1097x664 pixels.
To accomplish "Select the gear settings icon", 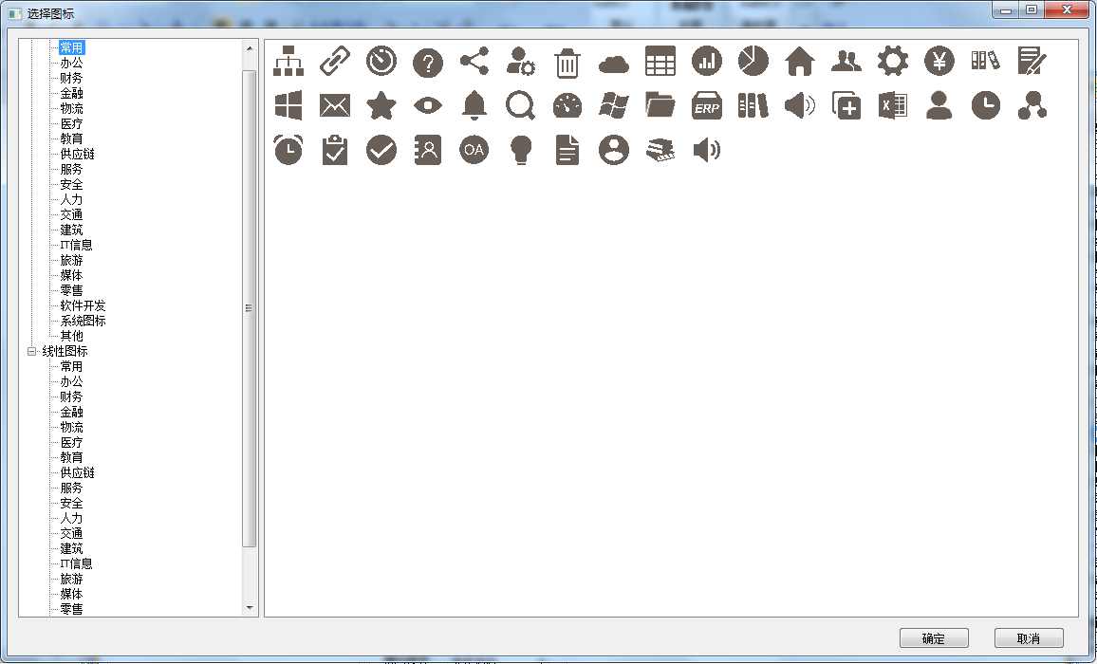I will click(892, 62).
